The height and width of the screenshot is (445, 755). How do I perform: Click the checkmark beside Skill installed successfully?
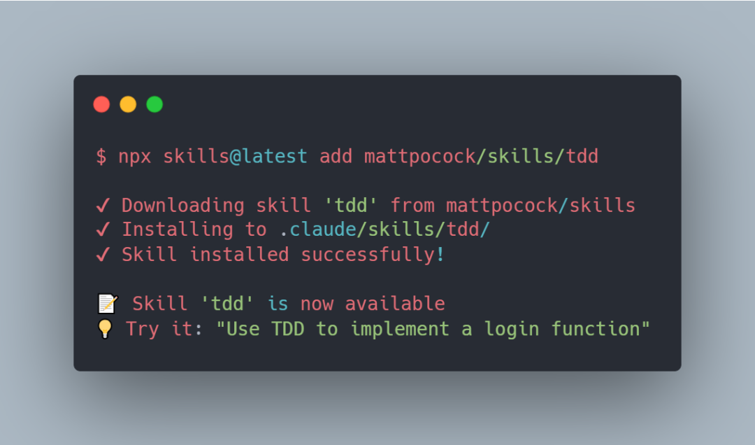click(103, 254)
